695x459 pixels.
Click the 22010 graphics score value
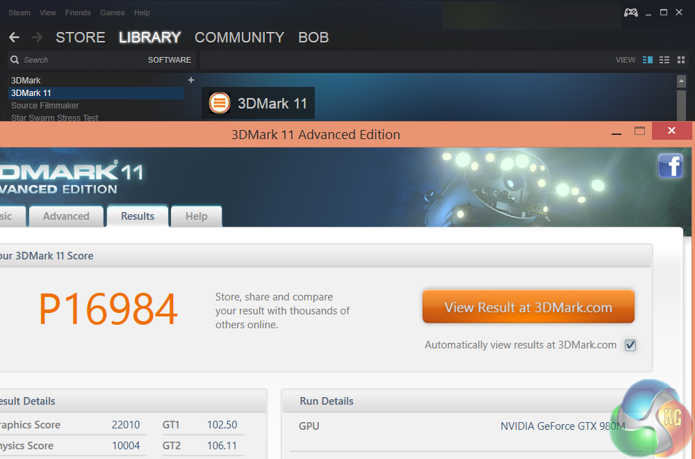pyautogui.click(x=125, y=425)
